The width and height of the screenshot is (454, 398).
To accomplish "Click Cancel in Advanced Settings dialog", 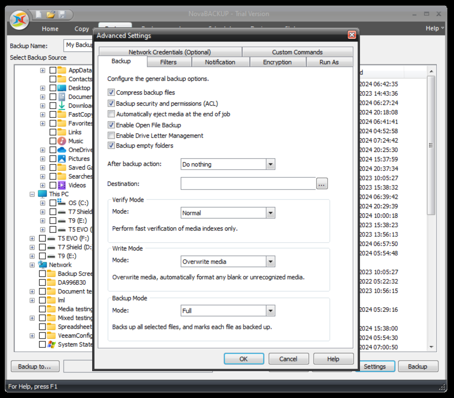I will pyautogui.click(x=288, y=359).
